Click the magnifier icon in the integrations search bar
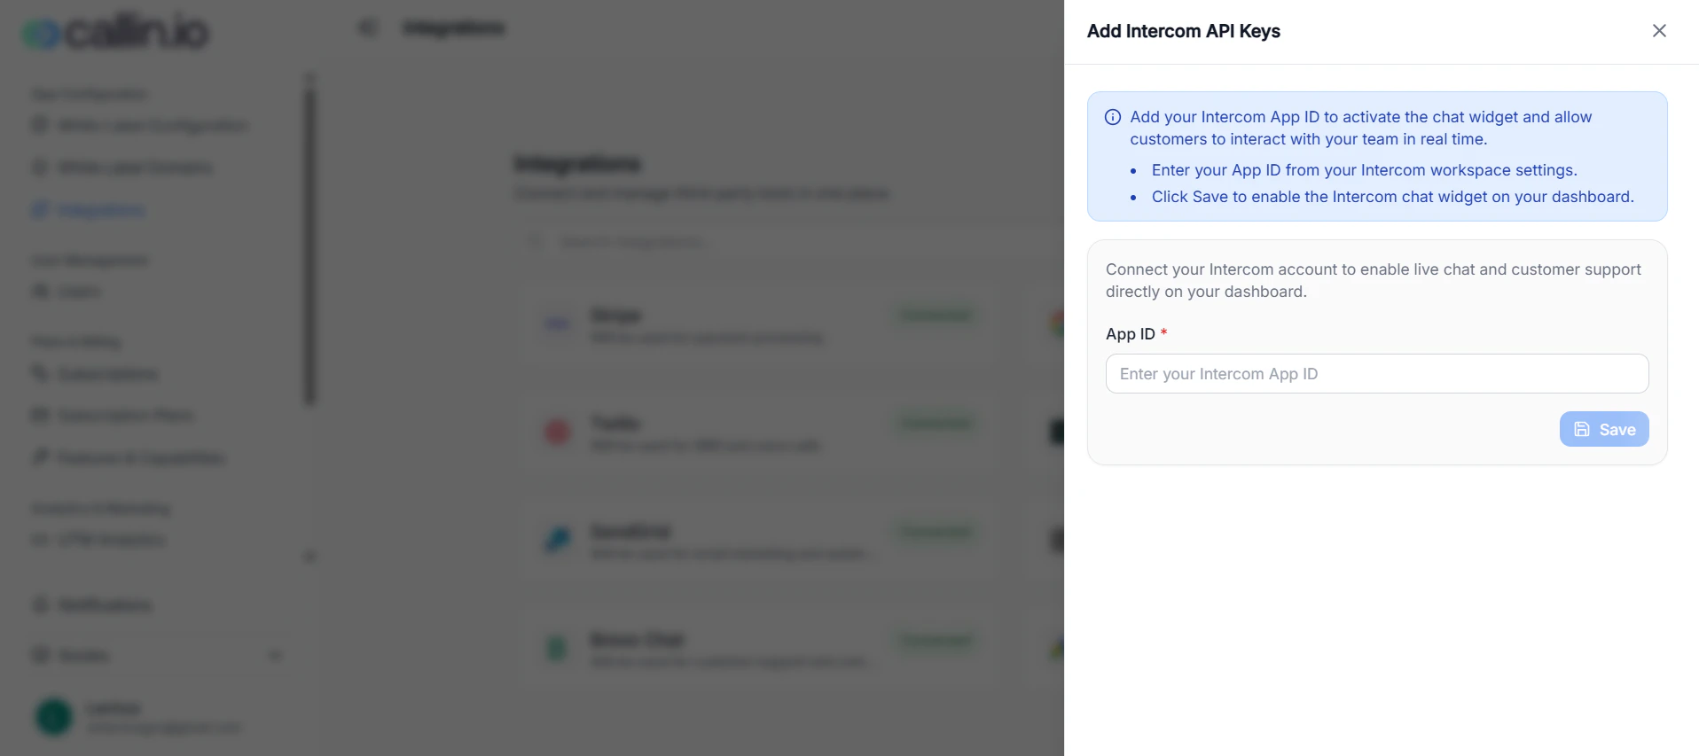The height and width of the screenshot is (756, 1699). coord(535,241)
